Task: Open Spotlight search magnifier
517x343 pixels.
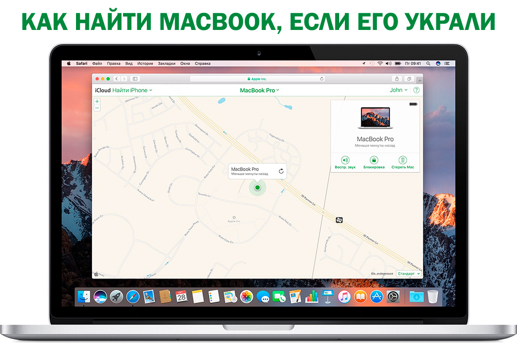Action: 428,63
